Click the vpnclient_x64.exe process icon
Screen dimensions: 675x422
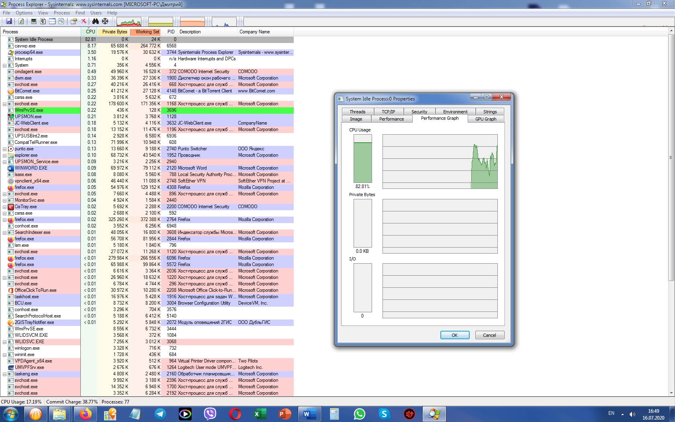tap(11, 181)
